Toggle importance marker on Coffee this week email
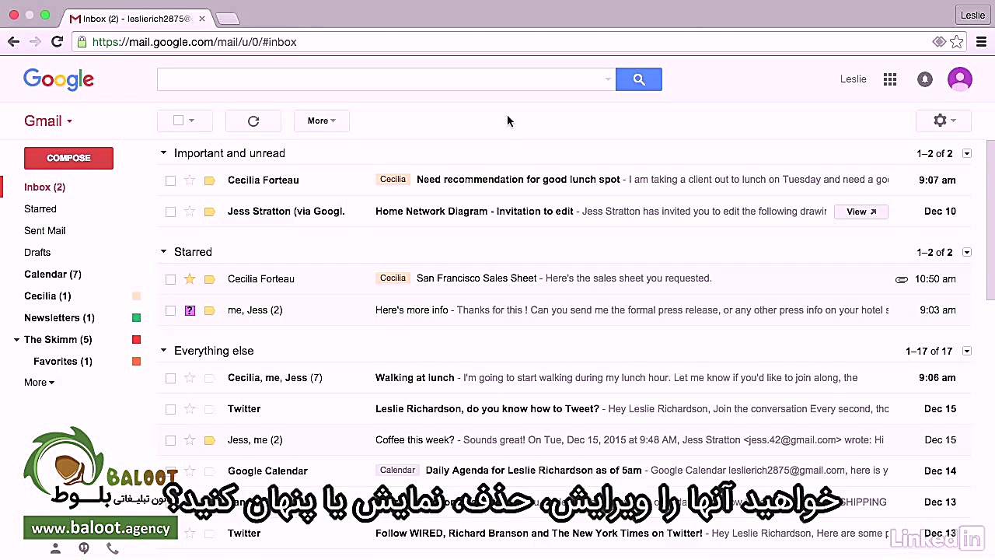 [x=209, y=440]
